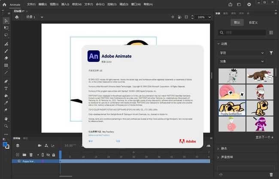Click 显示下一个 show next button
Viewport: 279px width, 179px height.
pyautogui.click(x=264, y=137)
